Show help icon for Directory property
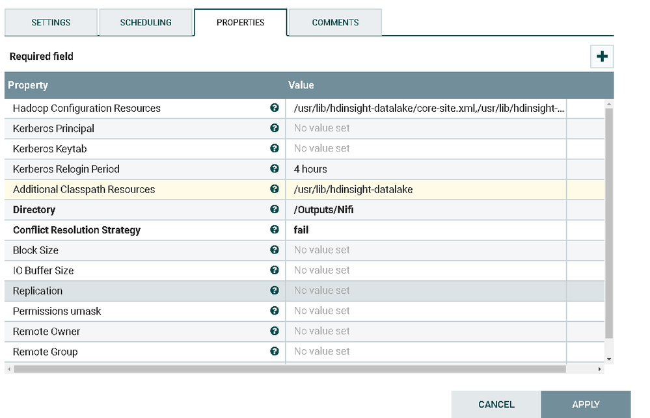This screenshot has height=418, width=650. [274, 209]
